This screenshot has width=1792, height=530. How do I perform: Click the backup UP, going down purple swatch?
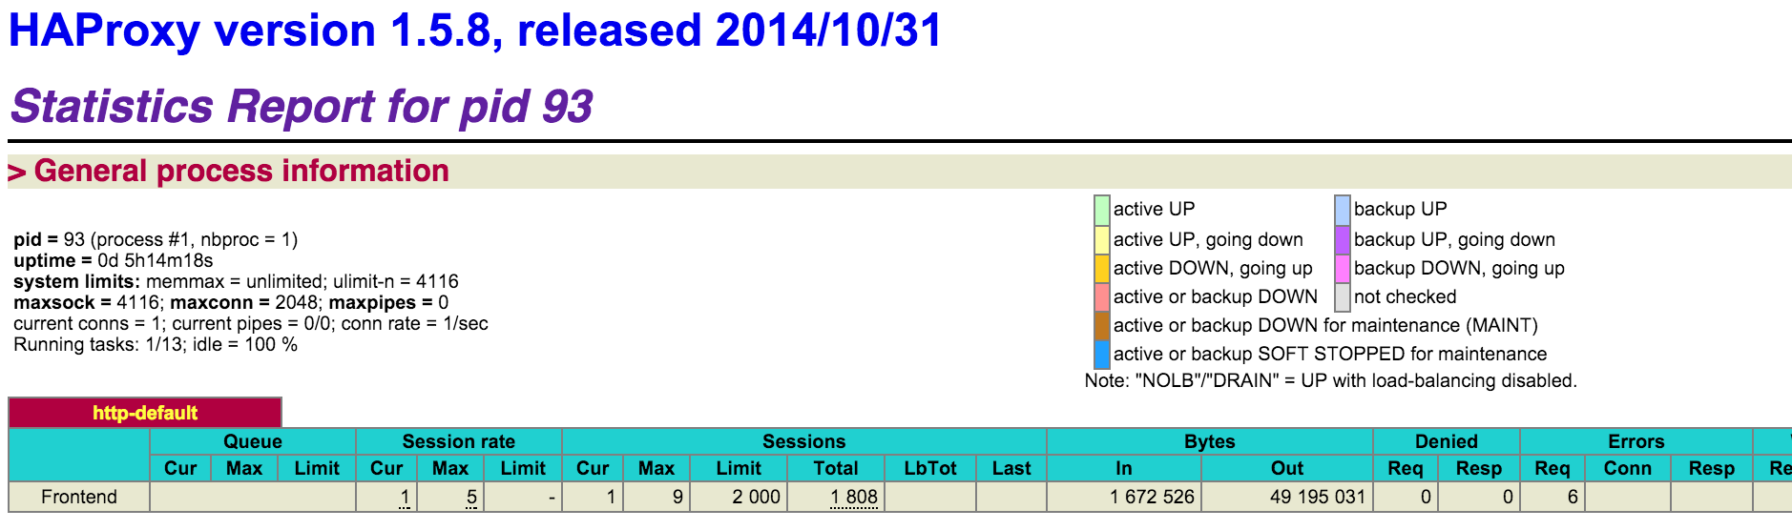pos(1342,239)
